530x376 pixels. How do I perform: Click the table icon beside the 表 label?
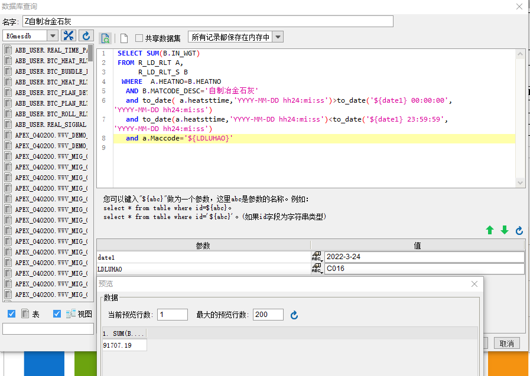[25, 313]
